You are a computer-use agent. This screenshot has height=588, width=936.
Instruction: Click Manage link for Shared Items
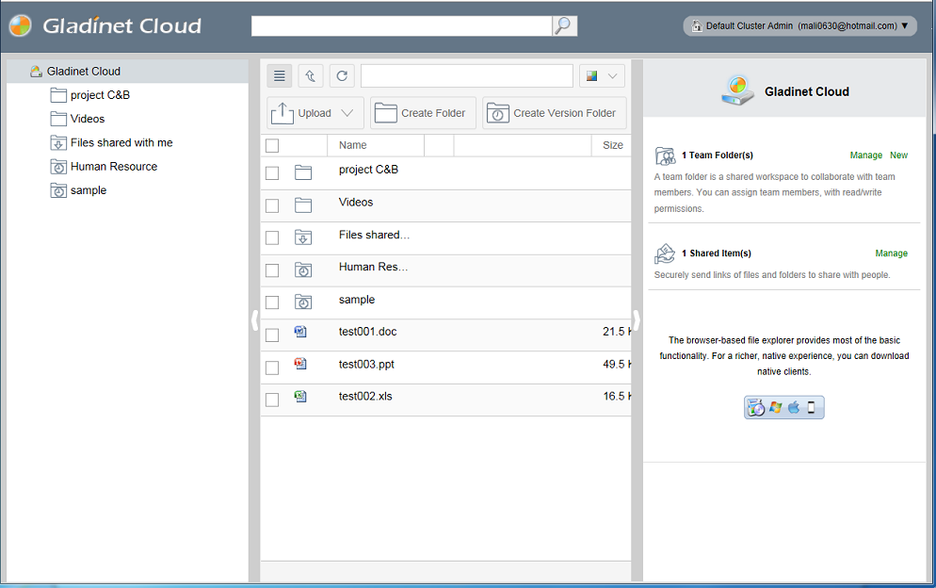pyautogui.click(x=891, y=253)
